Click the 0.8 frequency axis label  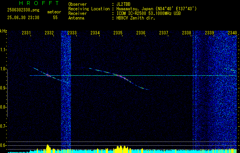(3, 107)
